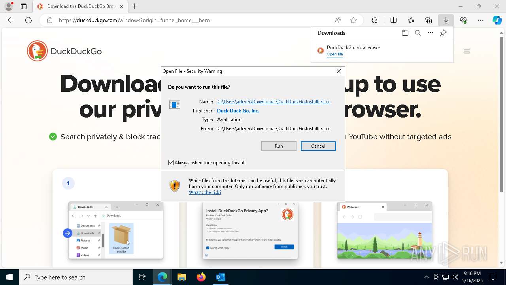
Task: Launch Copilot from the toolbar
Action: (497, 20)
